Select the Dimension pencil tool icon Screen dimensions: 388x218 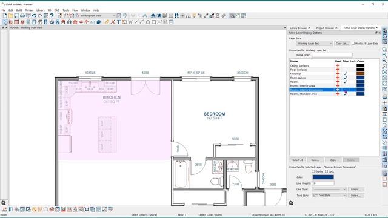107,22
